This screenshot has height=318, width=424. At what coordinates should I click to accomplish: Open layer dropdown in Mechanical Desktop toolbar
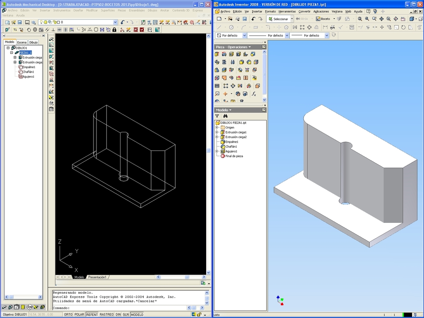point(116,22)
